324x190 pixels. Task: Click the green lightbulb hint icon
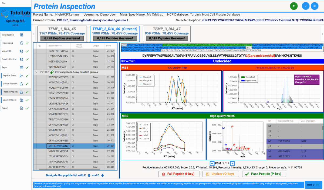293,6
